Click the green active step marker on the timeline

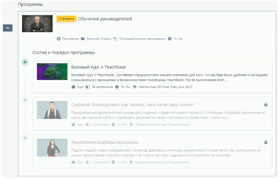tap(25, 62)
